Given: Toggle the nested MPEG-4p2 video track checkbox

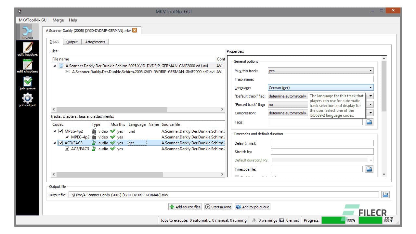Looking at the screenshot, I should 67,137.
